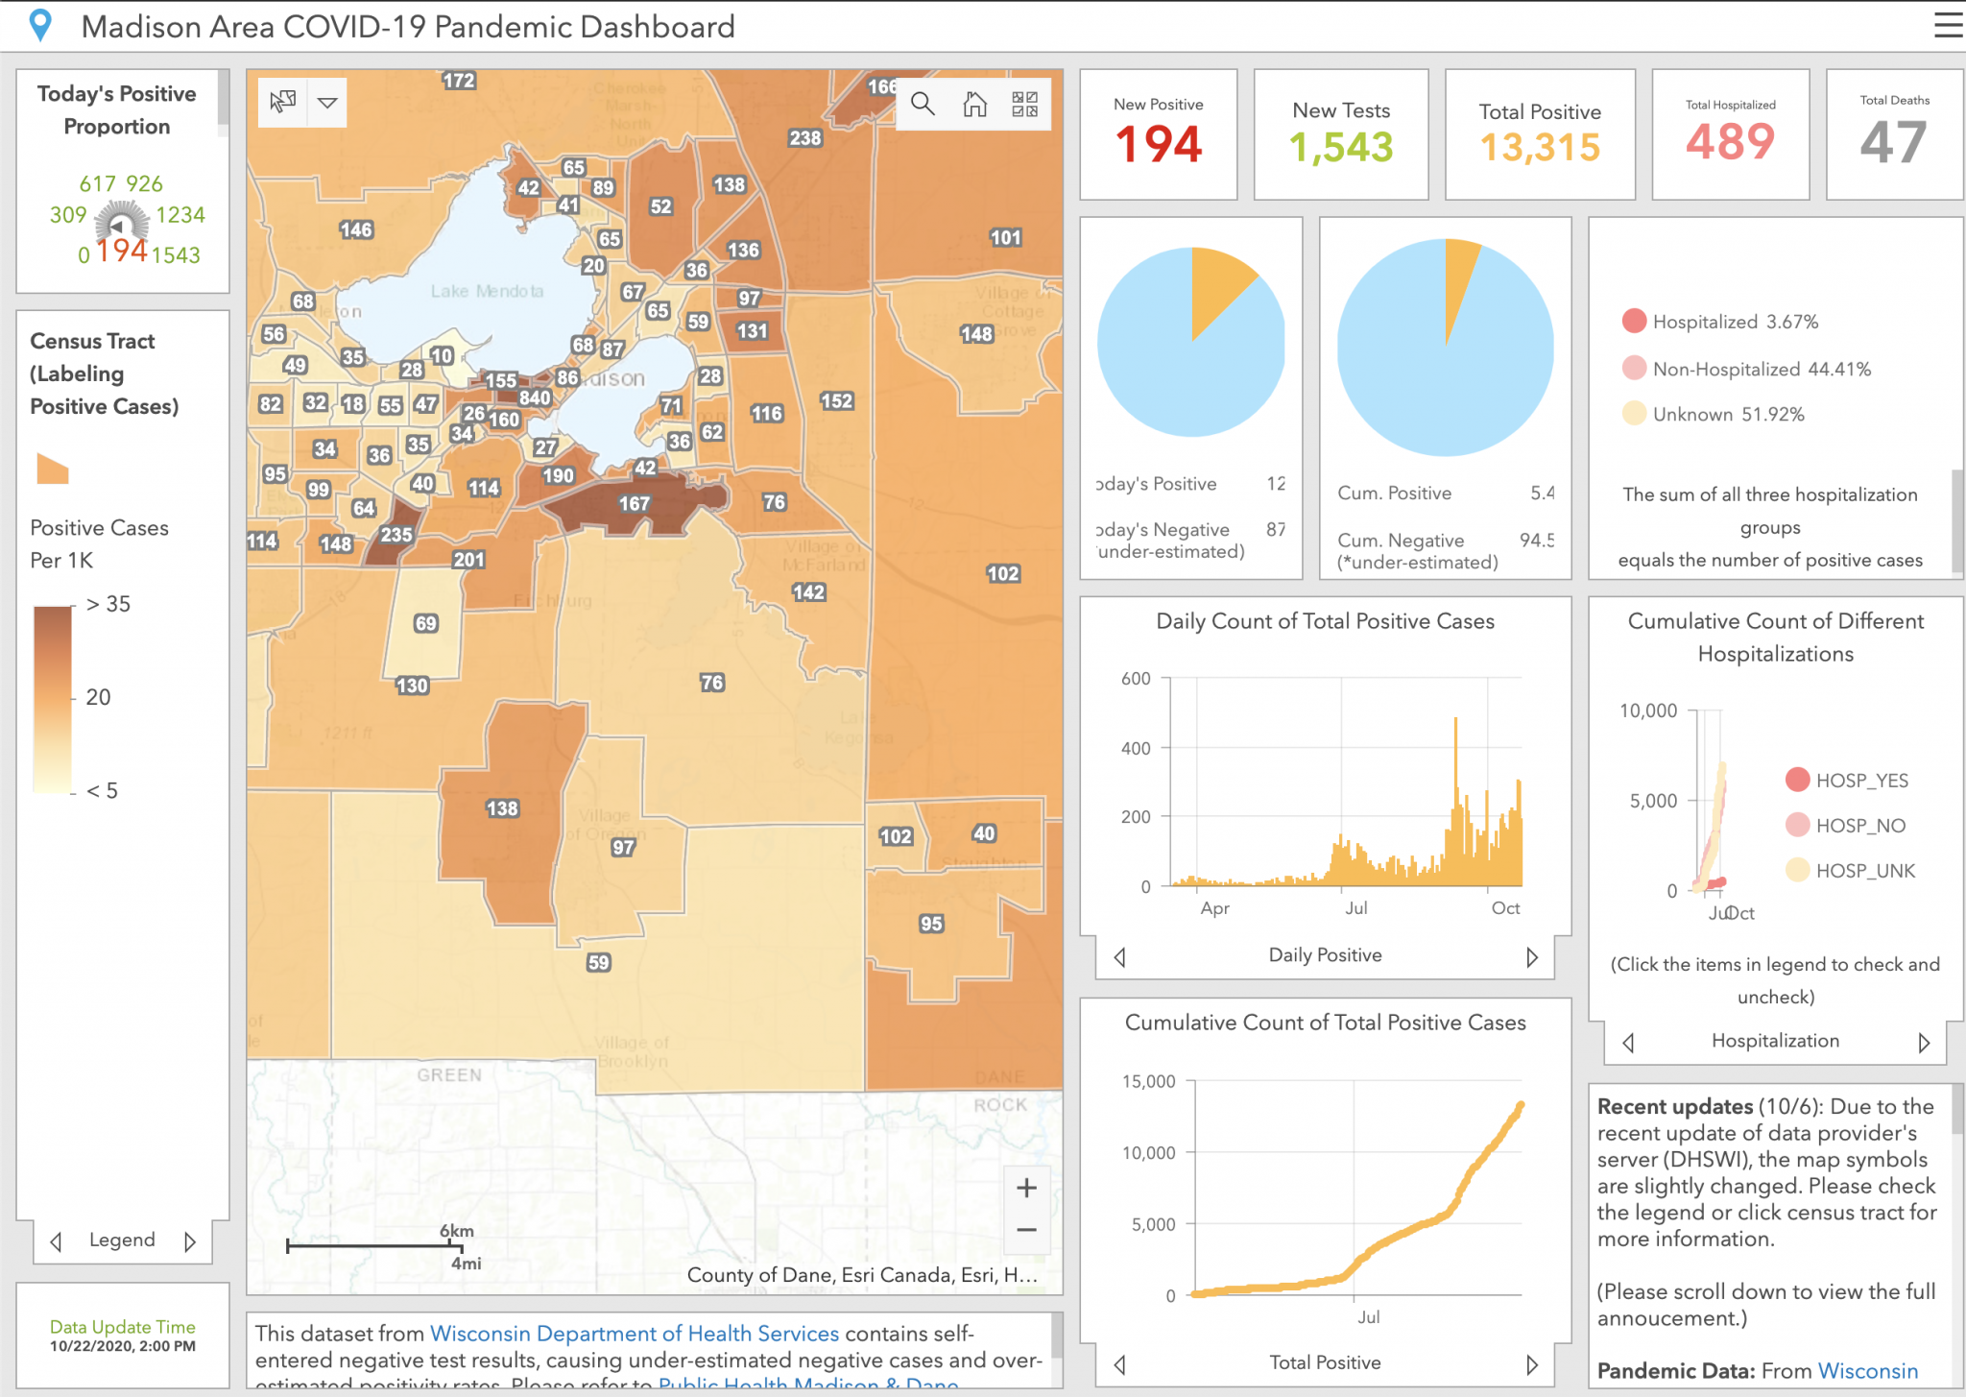Select the Total Positive tab
This screenshot has width=1966, height=1397.
point(1324,1361)
